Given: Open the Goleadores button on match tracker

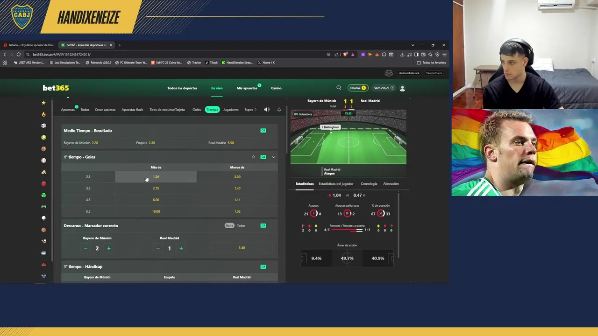Looking at the screenshot, I should point(303,114).
